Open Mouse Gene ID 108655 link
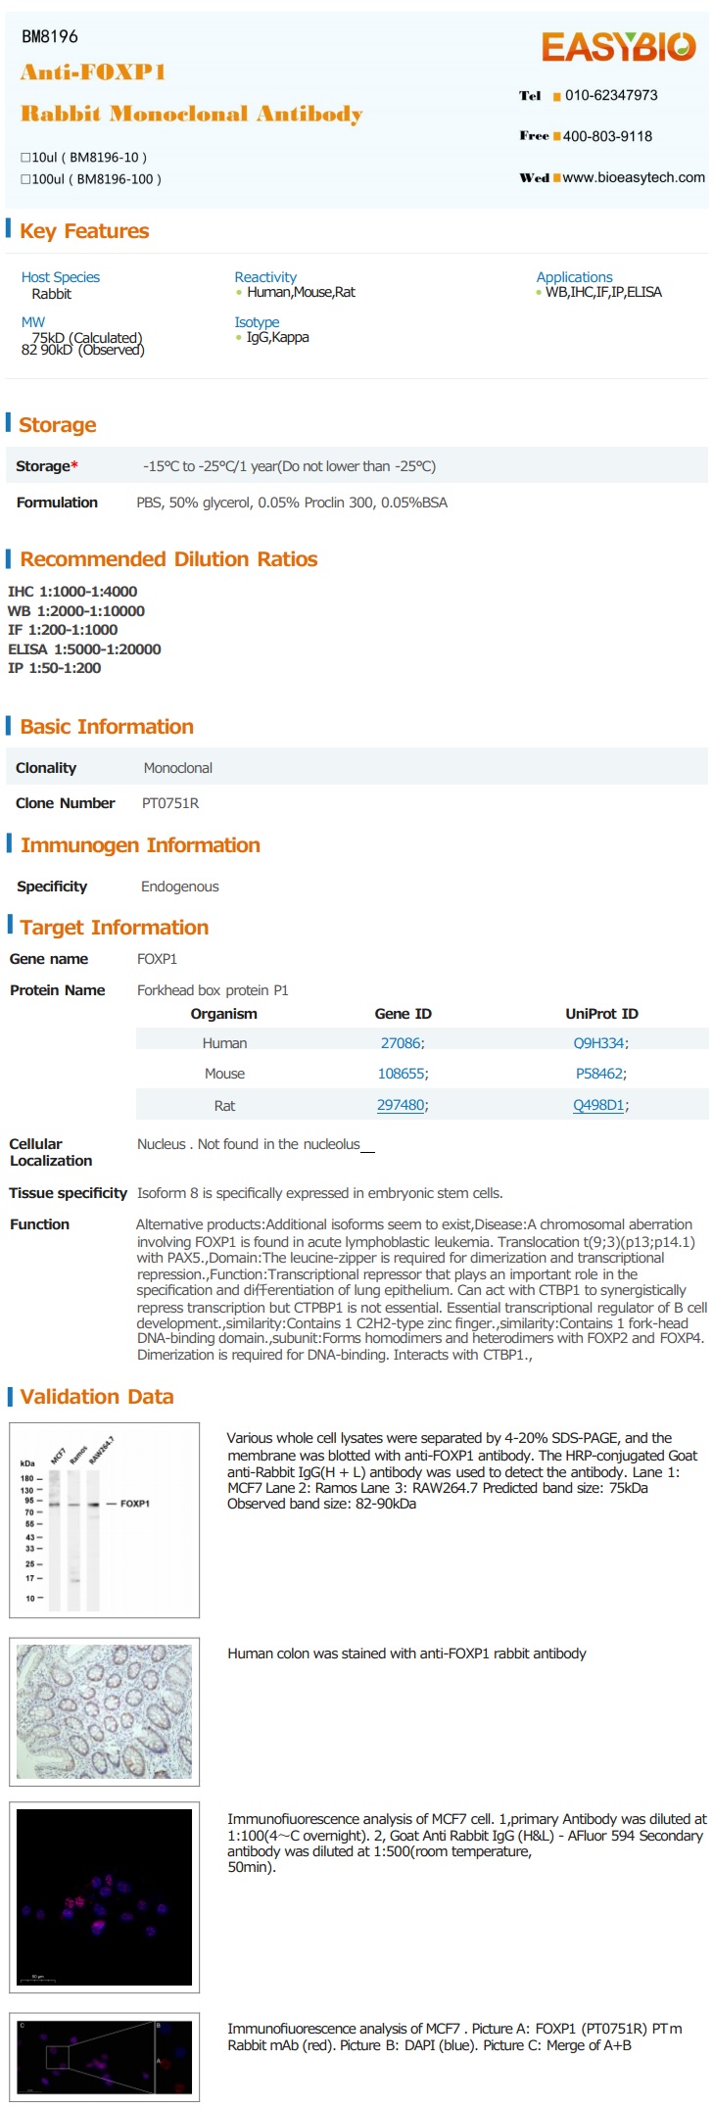 (401, 1074)
